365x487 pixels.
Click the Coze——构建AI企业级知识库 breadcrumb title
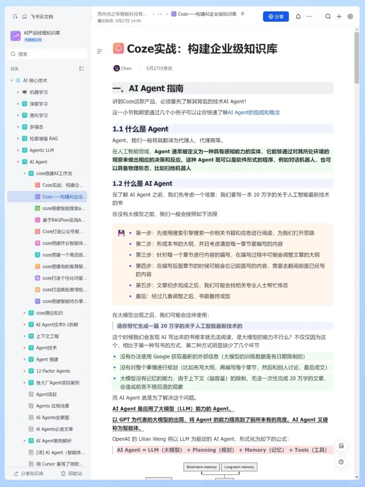click(207, 14)
